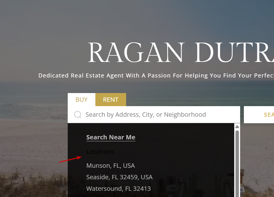274x197 pixels.
Task: Click the ZIP code 32413 in the Watersound entry
Action: [142, 189]
